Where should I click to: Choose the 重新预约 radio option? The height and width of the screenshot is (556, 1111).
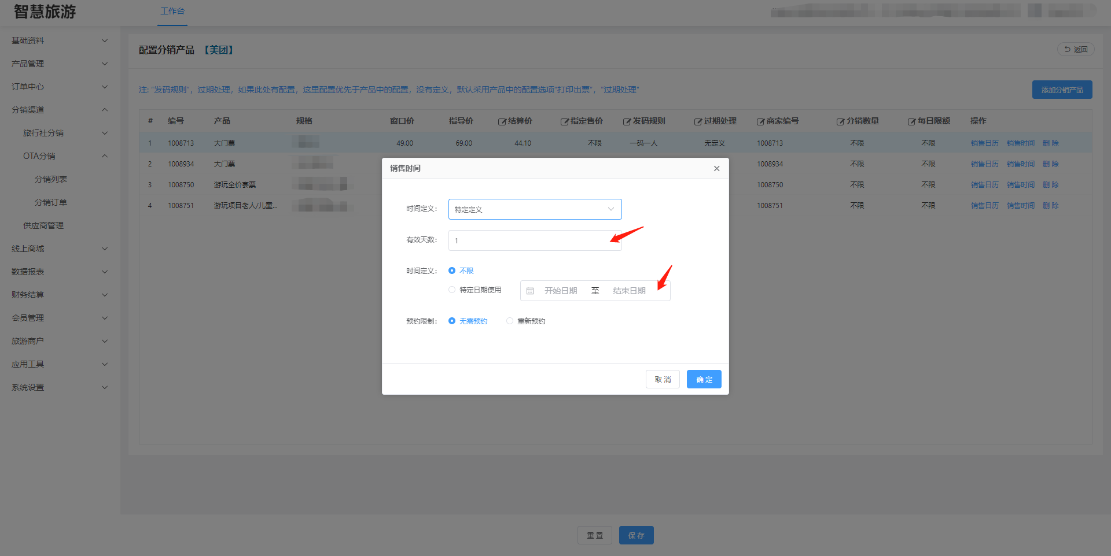point(510,321)
